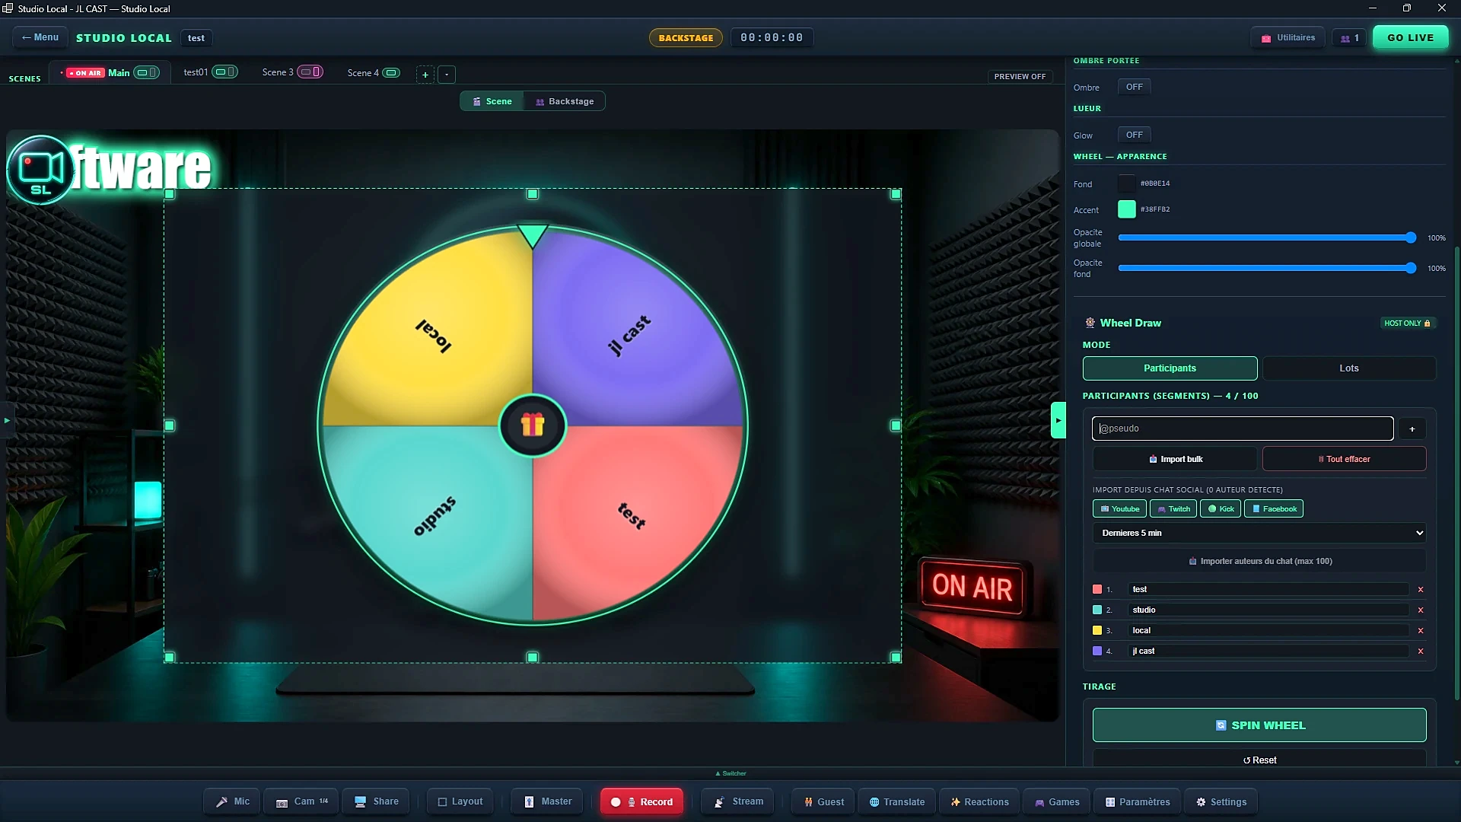Toggle the Main scene switch
The image size is (1461, 822).
coord(147,73)
